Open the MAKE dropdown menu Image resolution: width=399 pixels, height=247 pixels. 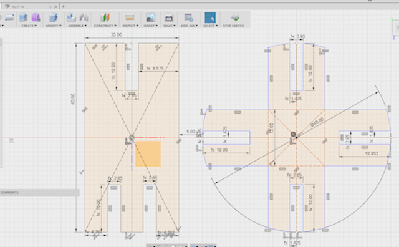click(170, 26)
